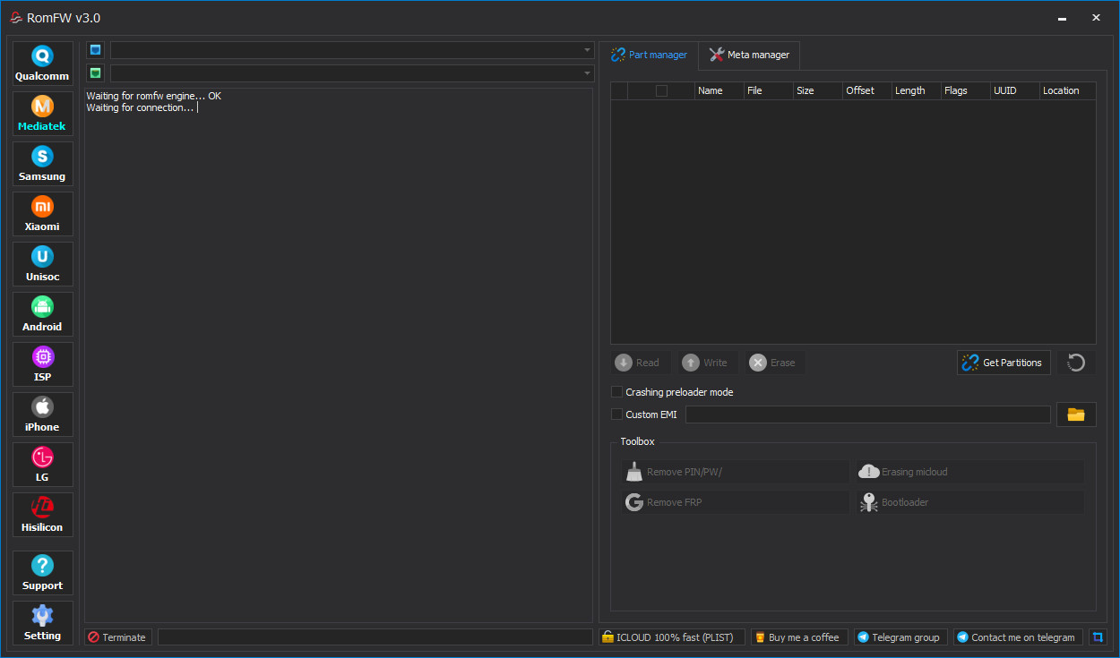Select the Android module

tap(42, 314)
